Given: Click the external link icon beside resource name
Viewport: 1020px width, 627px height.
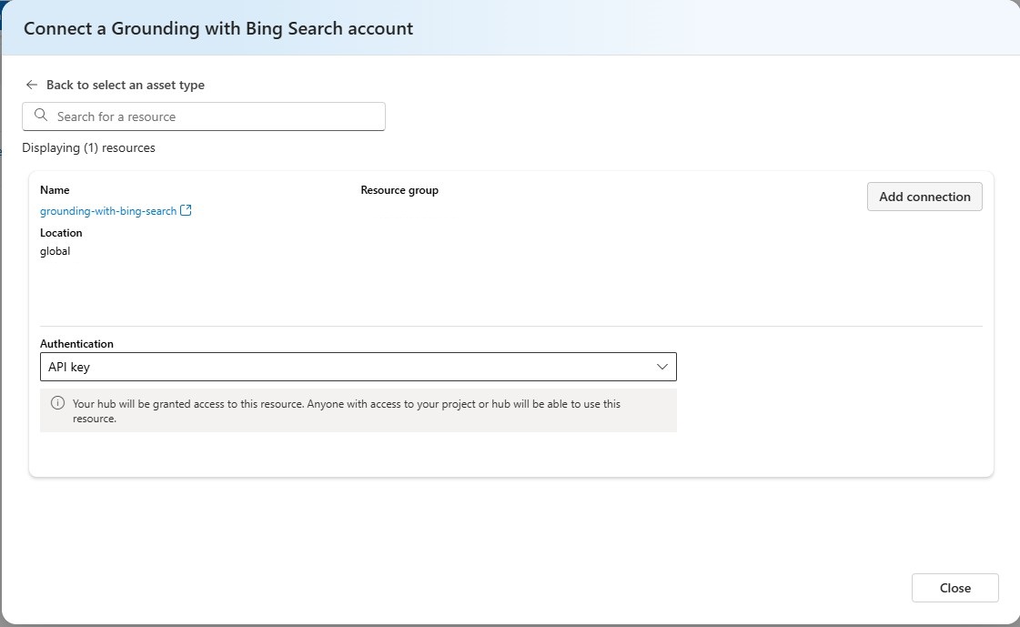Looking at the screenshot, I should tap(187, 210).
